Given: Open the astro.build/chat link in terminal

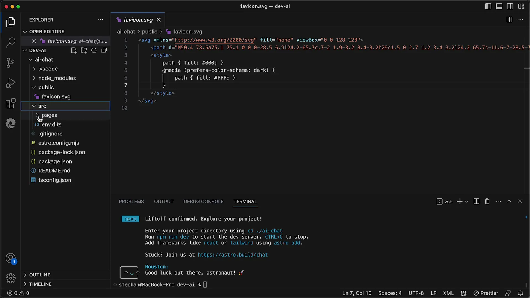Looking at the screenshot, I should 233,255.
